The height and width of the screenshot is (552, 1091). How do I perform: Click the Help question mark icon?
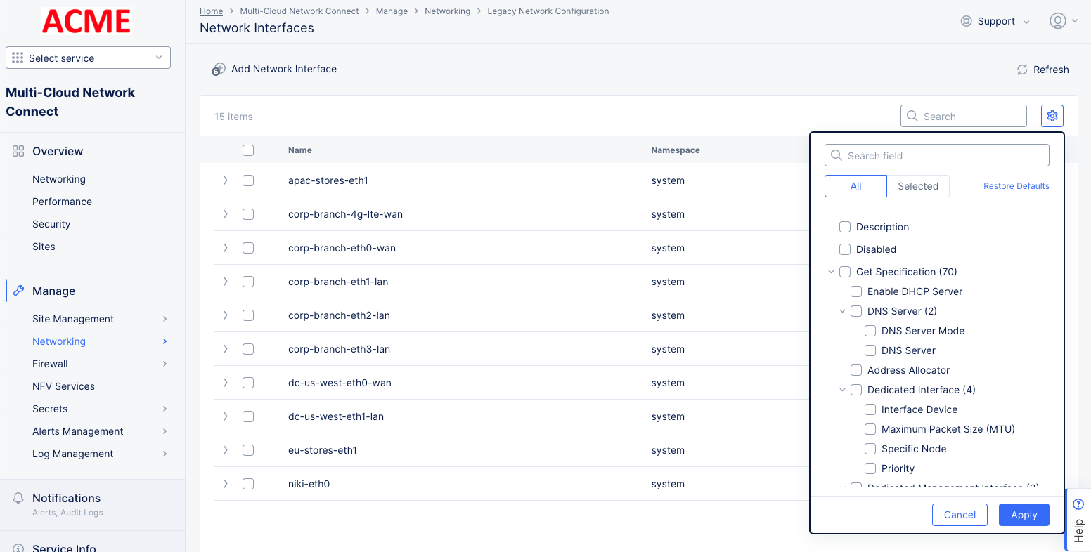1078,504
